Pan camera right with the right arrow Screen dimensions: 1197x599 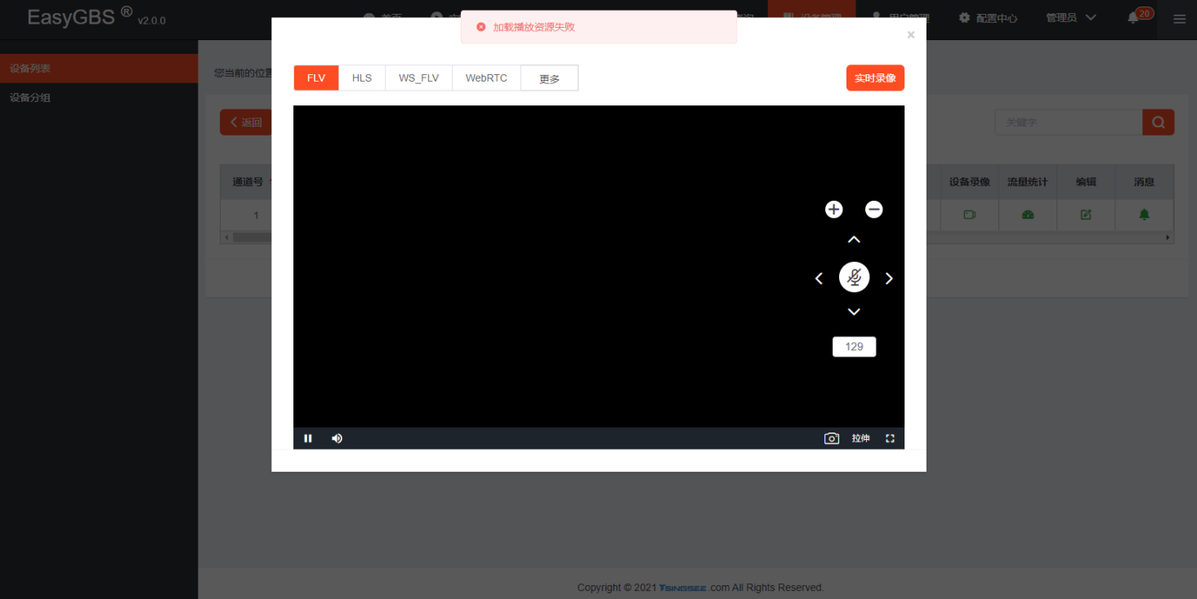pos(889,278)
